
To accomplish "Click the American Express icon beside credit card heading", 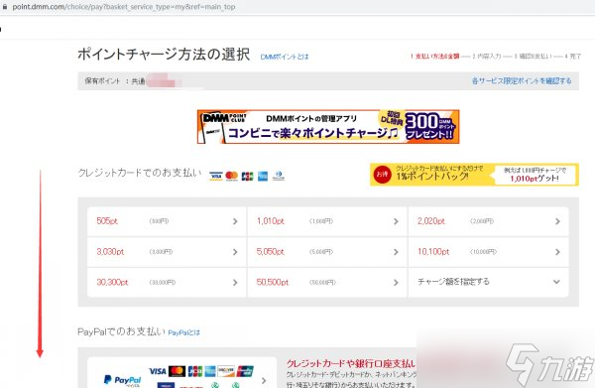I will tap(263, 177).
